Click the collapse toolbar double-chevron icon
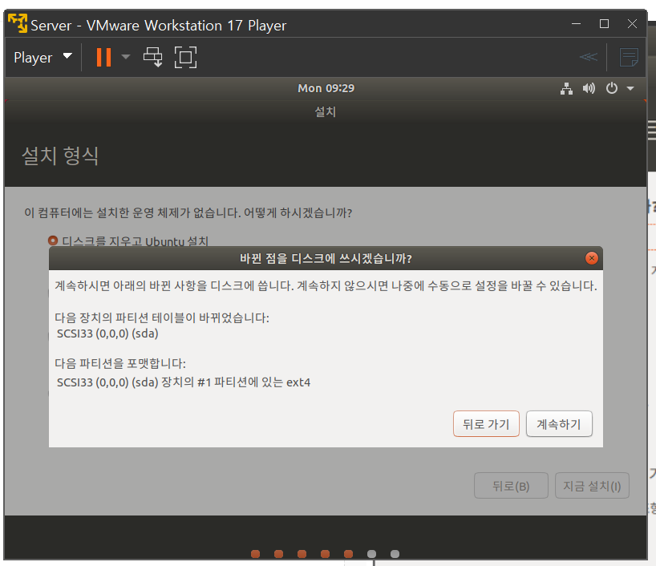Image resolution: width=656 pixels, height=566 pixels. [588, 57]
